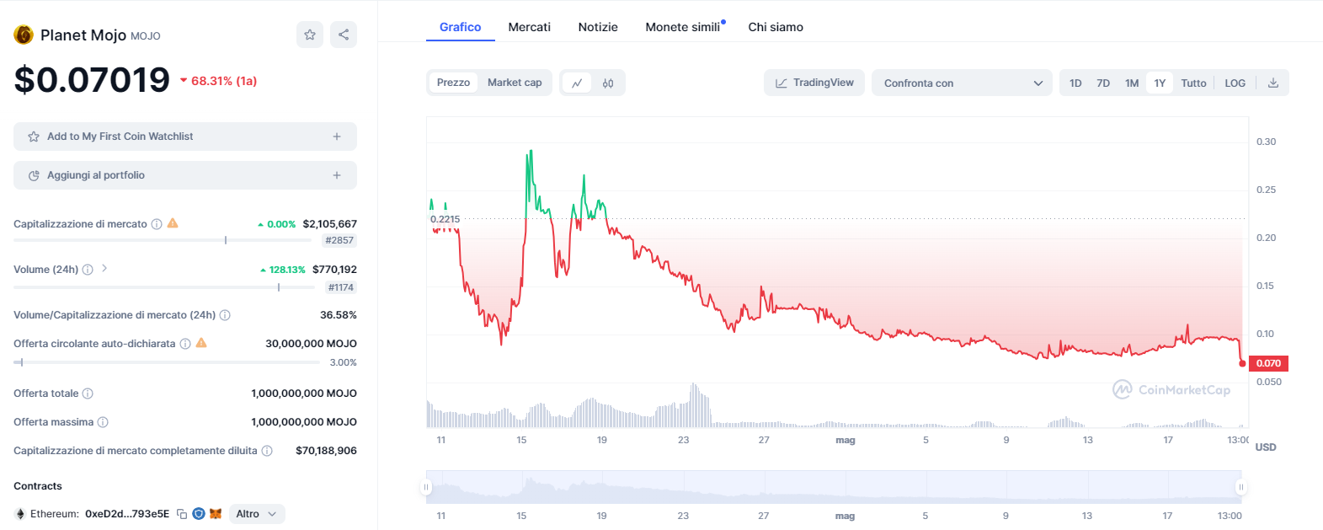
Task: Open the Altro contracts dropdown
Action: 256,514
